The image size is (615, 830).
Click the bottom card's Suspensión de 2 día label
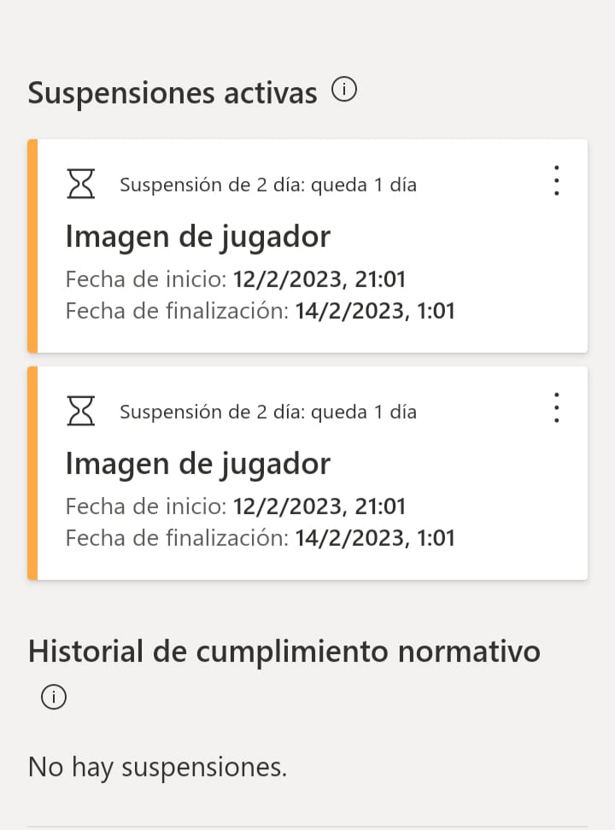(x=267, y=412)
